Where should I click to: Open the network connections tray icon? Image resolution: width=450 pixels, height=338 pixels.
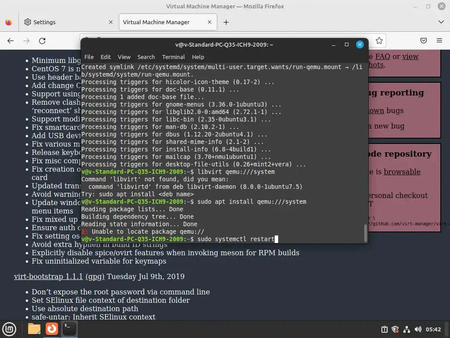(406, 329)
